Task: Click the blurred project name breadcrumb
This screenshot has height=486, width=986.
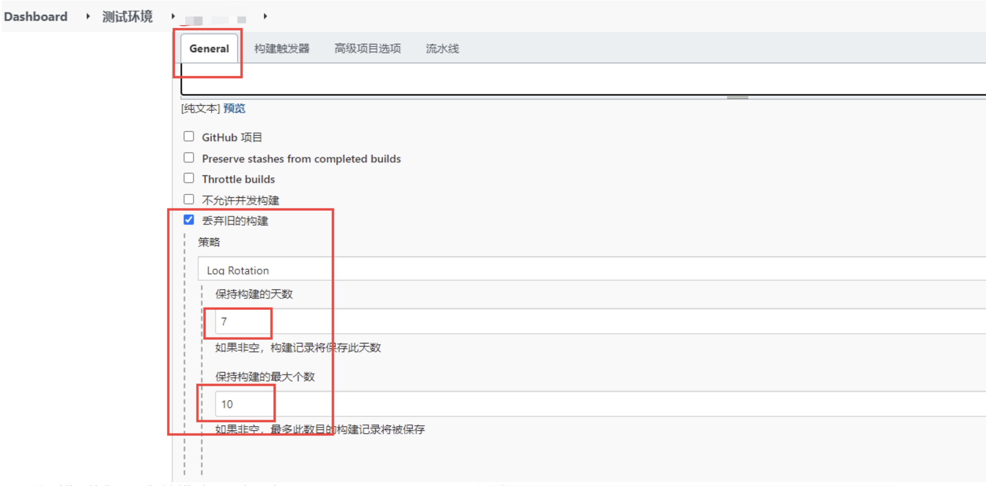Action: [216, 20]
